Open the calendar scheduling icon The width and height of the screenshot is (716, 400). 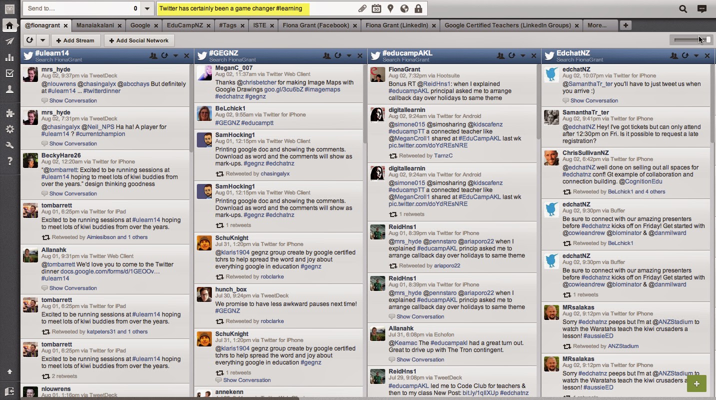pyautogui.click(x=376, y=8)
